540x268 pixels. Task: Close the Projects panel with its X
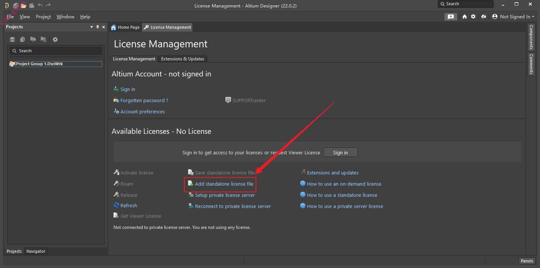pyautogui.click(x=104, y=27)
